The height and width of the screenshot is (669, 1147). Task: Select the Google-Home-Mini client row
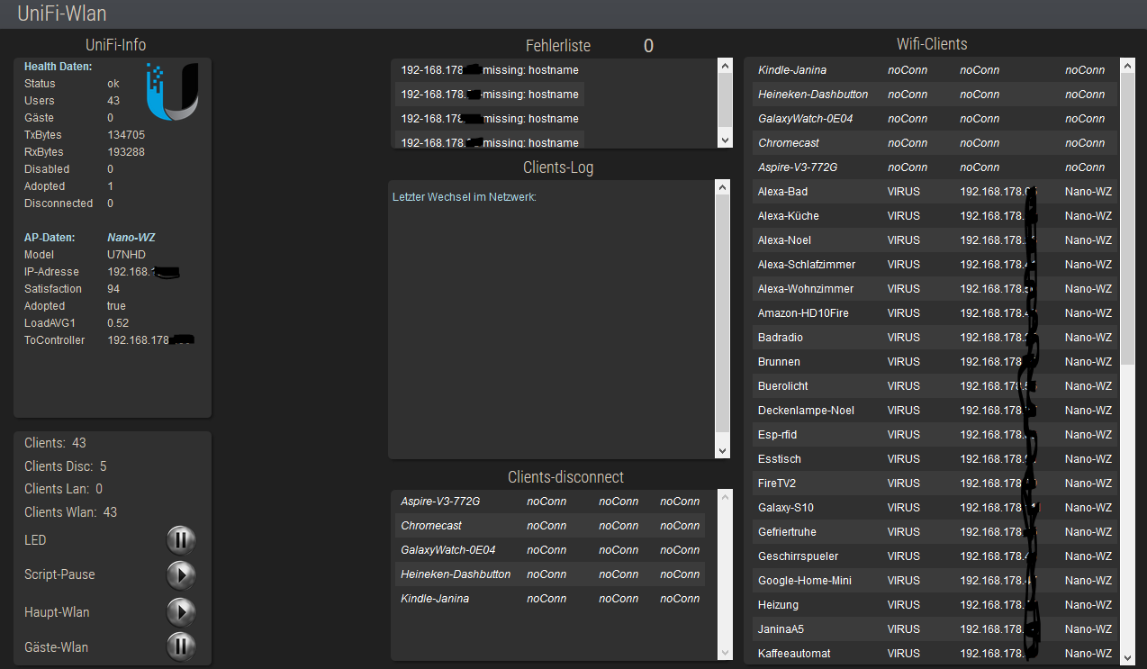pyautogui.click(x=936, y=581)
